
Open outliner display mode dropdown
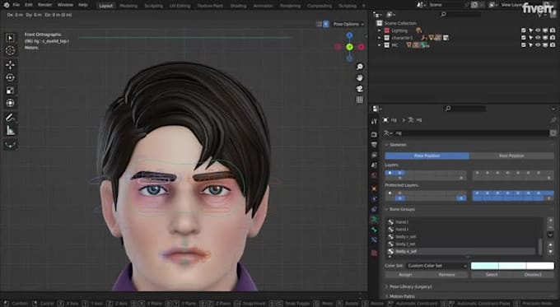[391, 14]
